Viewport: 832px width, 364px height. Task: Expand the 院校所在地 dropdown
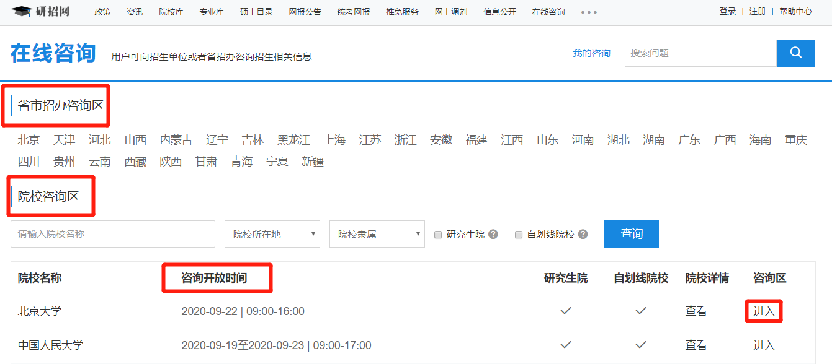click(x=272, y=234)
